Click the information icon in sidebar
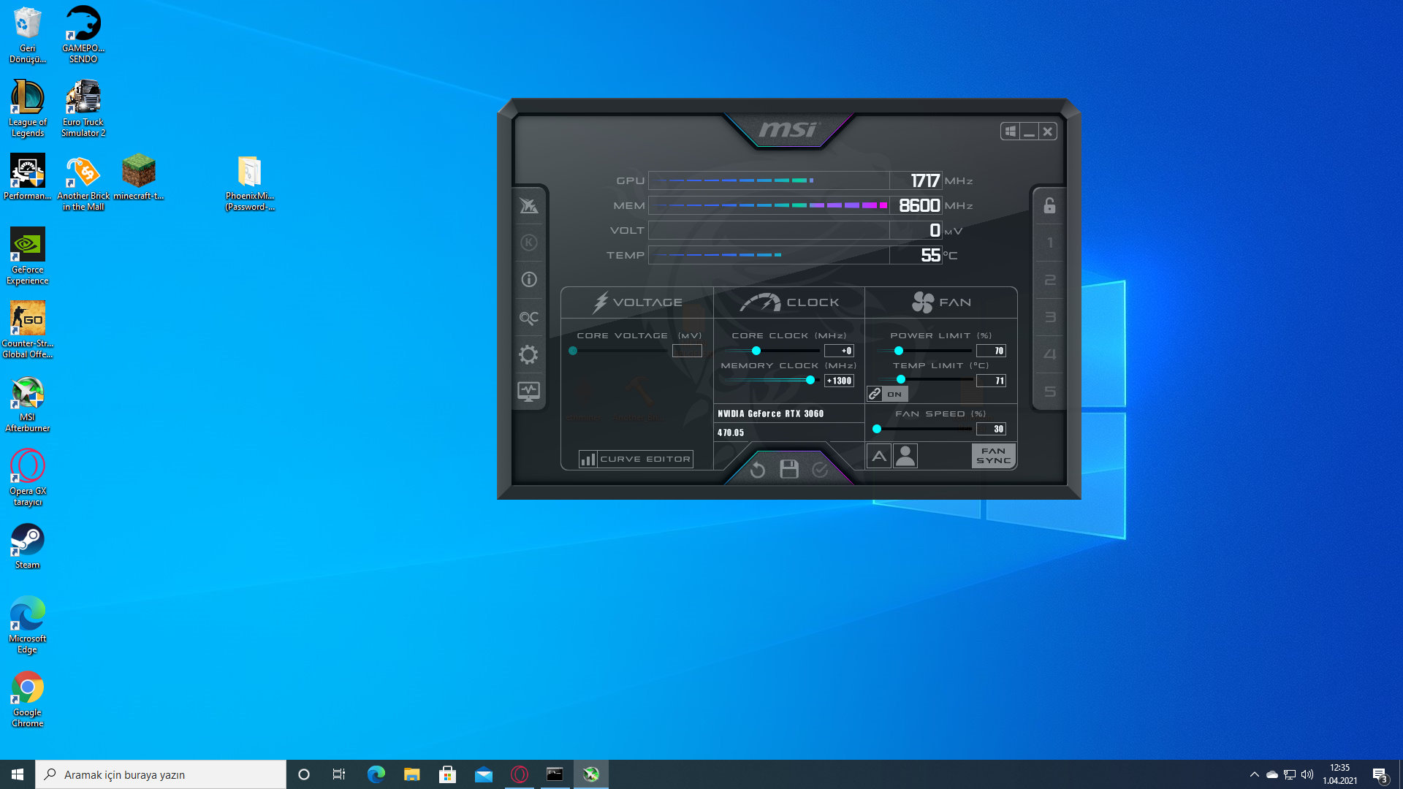The width and height of the screenshot is (1403, 789). (528, 280)
